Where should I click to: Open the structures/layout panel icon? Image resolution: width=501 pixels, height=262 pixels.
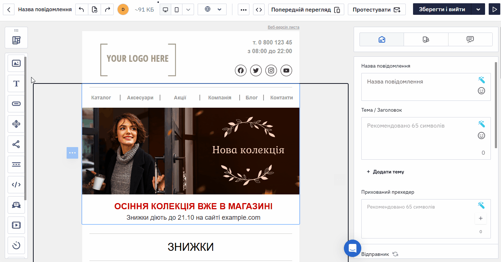click(16, 40)
